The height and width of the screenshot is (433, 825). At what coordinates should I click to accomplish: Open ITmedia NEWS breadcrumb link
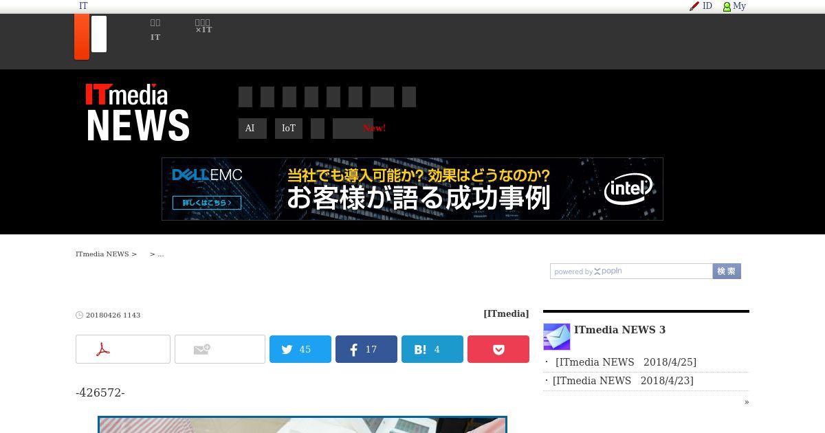(x=102, y=254)
